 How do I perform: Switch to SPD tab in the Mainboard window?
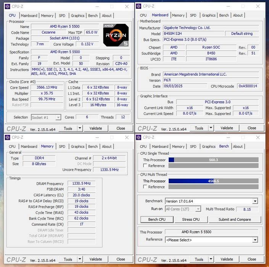(193, 15)
